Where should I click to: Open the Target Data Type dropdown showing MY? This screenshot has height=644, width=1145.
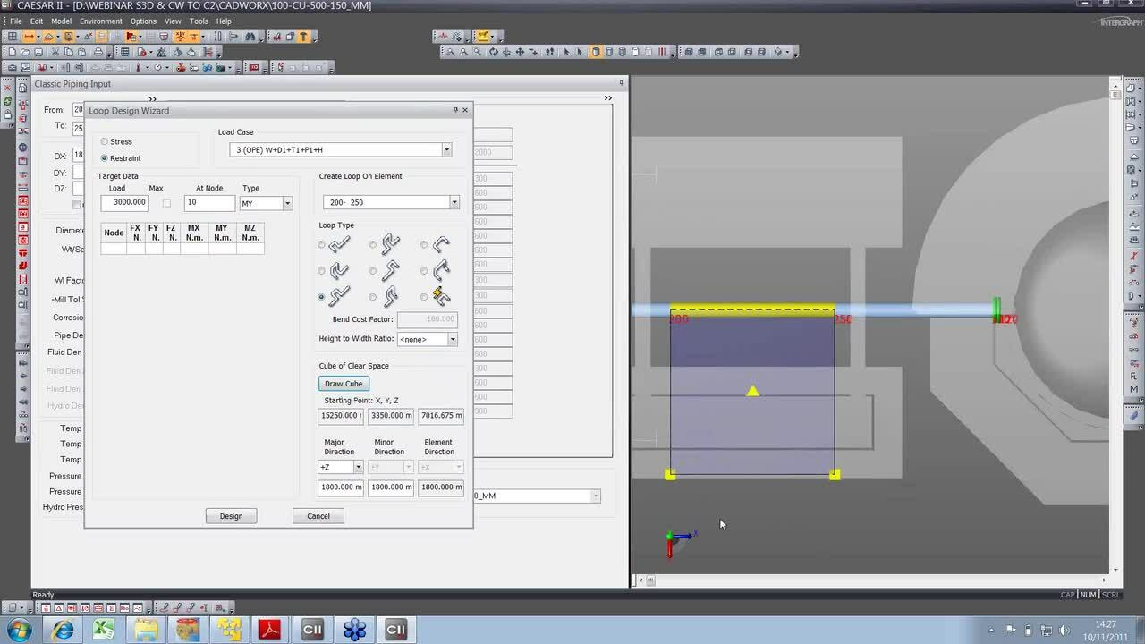click(287, 203)
